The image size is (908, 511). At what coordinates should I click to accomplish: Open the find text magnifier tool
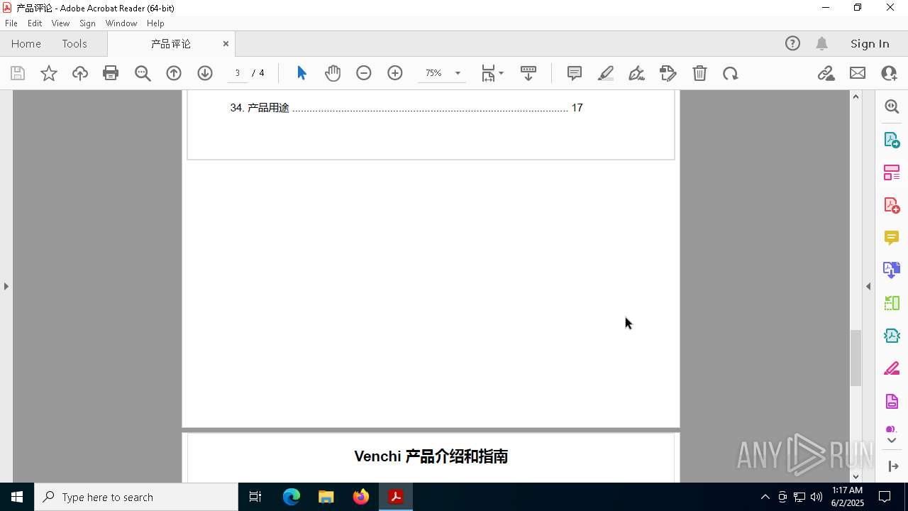pos(143,73)
